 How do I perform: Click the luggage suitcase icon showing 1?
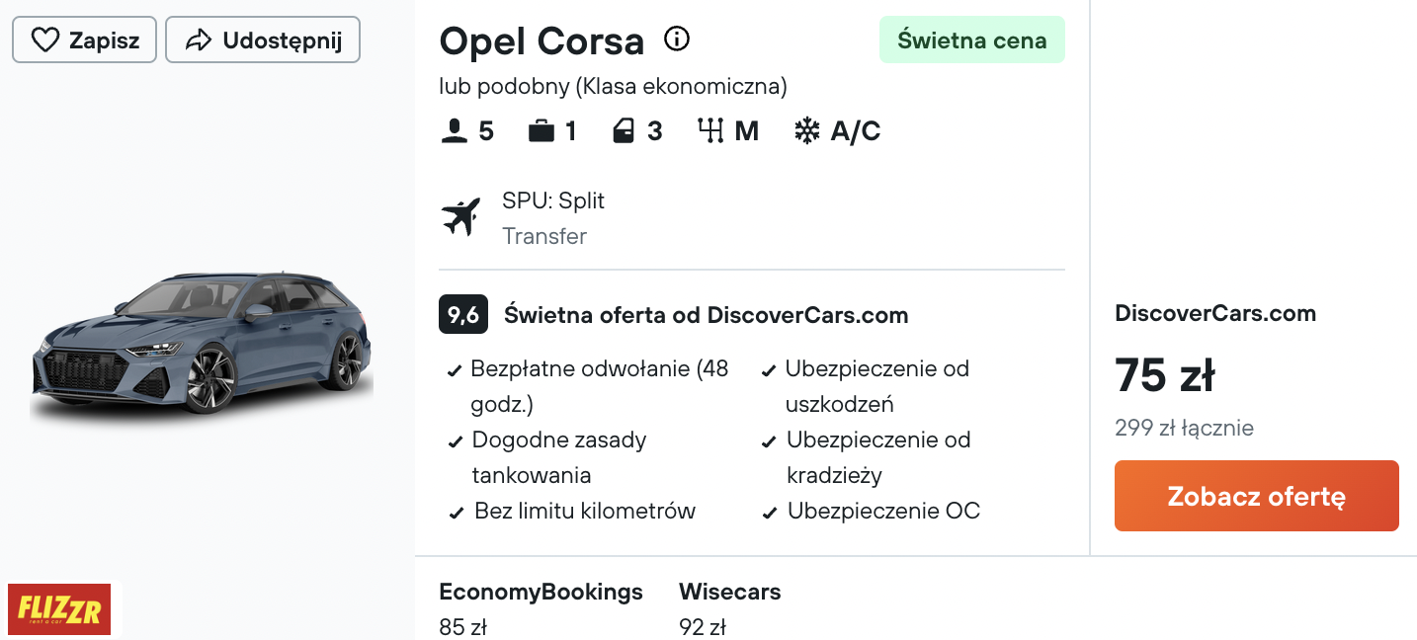(542, 131)
